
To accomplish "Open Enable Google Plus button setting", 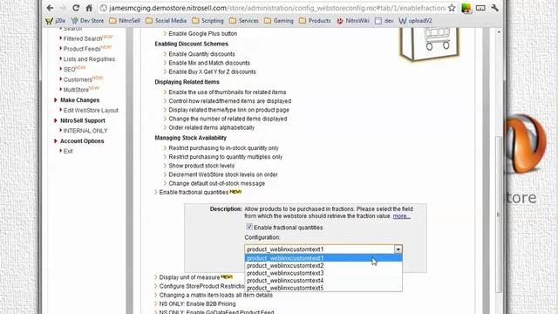I will point(203,33).
